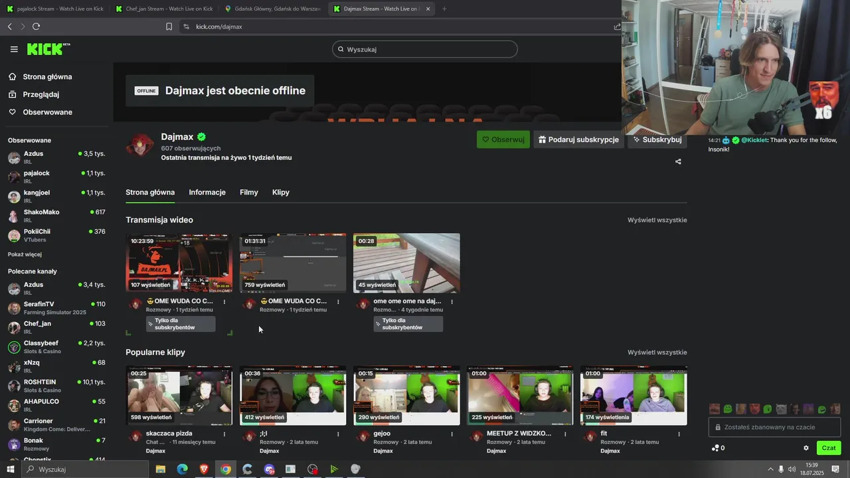
Task: Open options for the 'gejoo' clip
Action: pyautogui.click(x=452, y=434)
